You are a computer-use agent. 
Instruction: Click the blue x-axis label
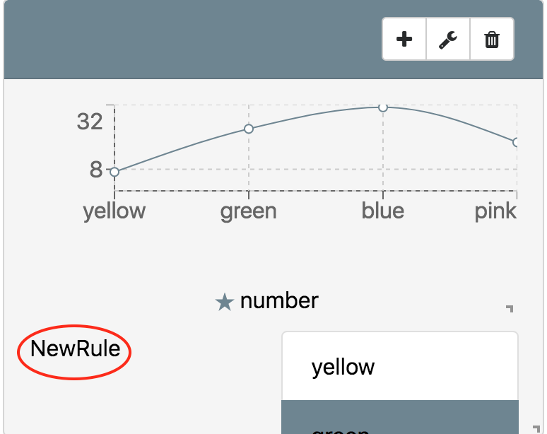[x=383, y=211]
